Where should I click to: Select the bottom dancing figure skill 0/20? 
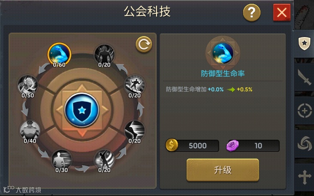click(x=104, y=160)
